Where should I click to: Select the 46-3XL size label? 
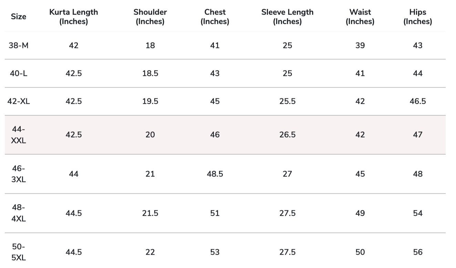click(x=19, y=174)
